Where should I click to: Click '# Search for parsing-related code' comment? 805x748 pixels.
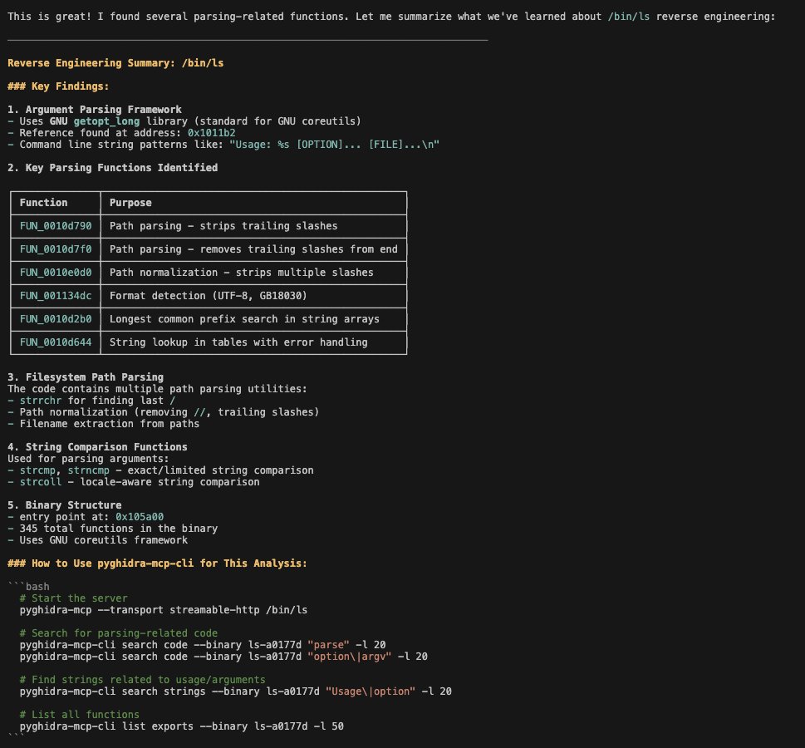pyautogui.click(x=119, y=633)
